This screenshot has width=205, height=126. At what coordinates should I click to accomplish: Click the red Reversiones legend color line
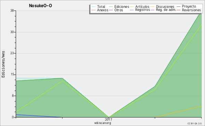click(x=178, y=10)
